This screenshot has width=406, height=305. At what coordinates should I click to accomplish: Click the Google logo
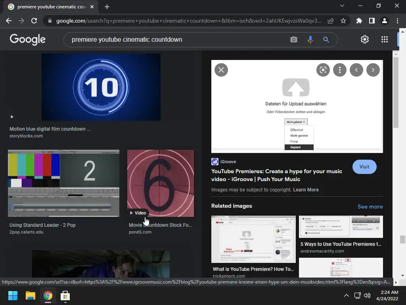27,39
